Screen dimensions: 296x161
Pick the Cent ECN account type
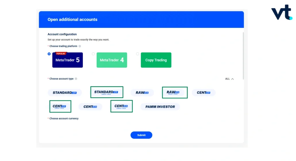point(90,107)
